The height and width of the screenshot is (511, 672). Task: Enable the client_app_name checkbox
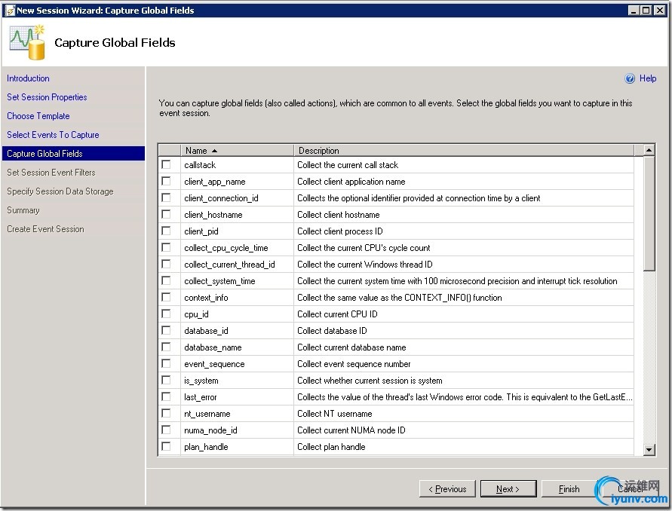tap(166, 181)
